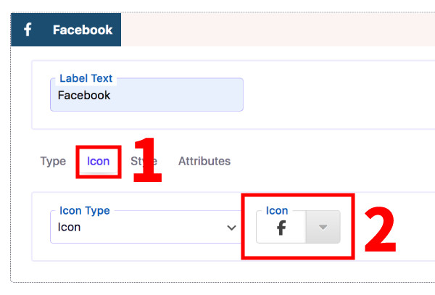
Task: Click the Icon caption above icon picker
Action: 277,211
